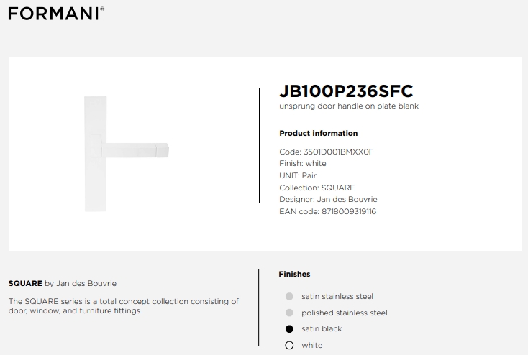Click the satin black label text
Screen dimensions: 528x355
(322, 328)
